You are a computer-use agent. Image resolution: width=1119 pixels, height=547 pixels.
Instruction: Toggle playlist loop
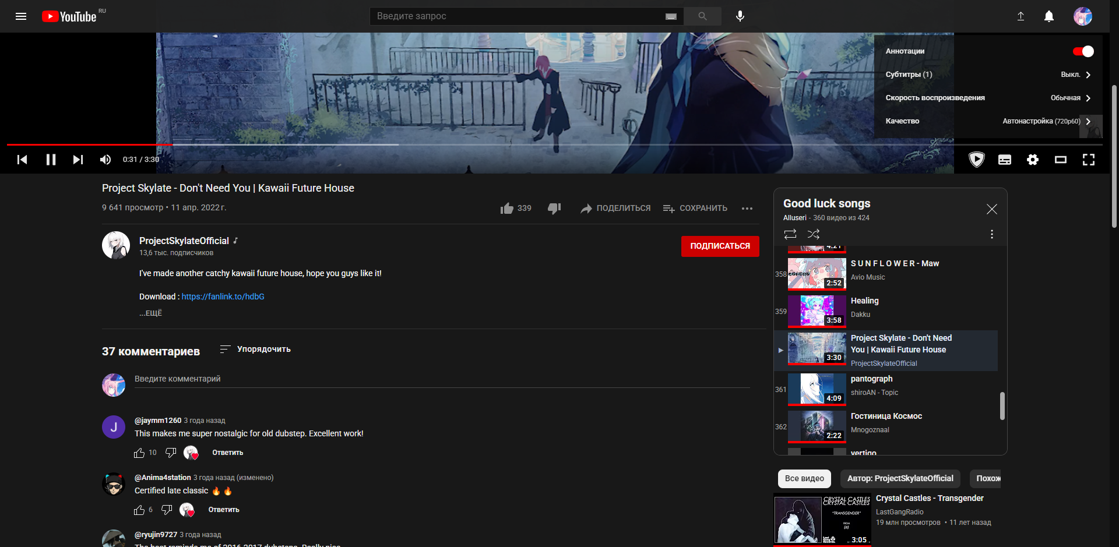coord(790,234)
